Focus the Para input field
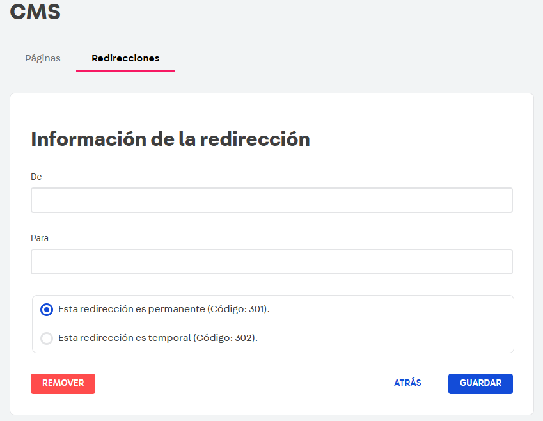This screenshot has width=543, height=421. click(271, 261)
